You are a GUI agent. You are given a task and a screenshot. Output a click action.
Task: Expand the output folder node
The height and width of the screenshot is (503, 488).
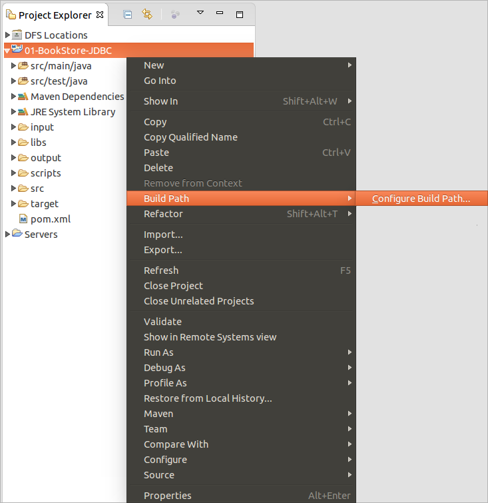tap(13, 157)
